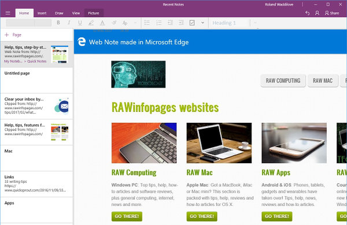Screen dimensions: 347x225
Task: Open the account person icon
Action: coord(317,13)
